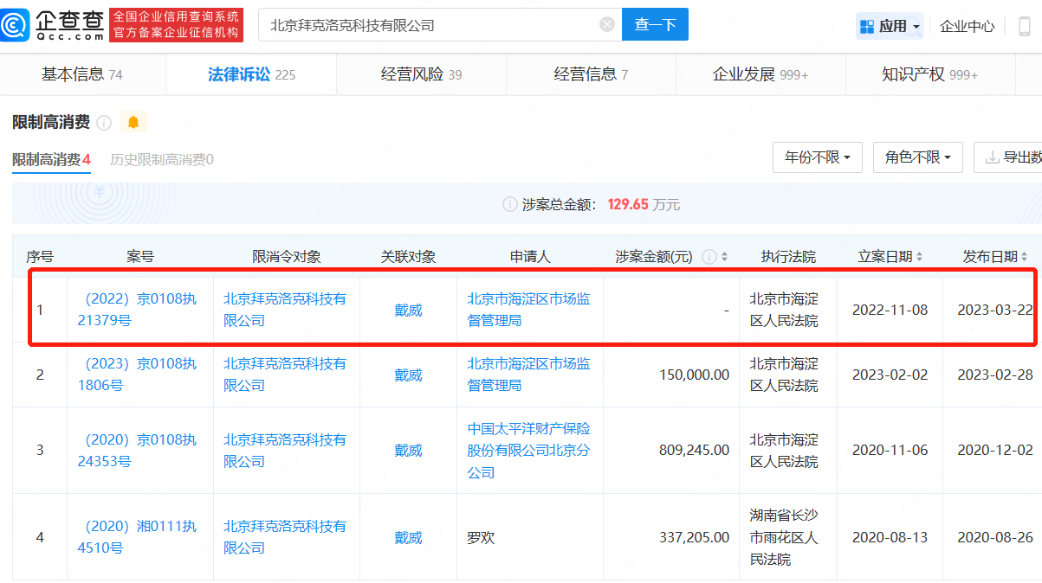Open applicant 中国太平洋财产保险股份有限公司北京分公司
The image size is (1042, 583).
click(x=529, y=451)
